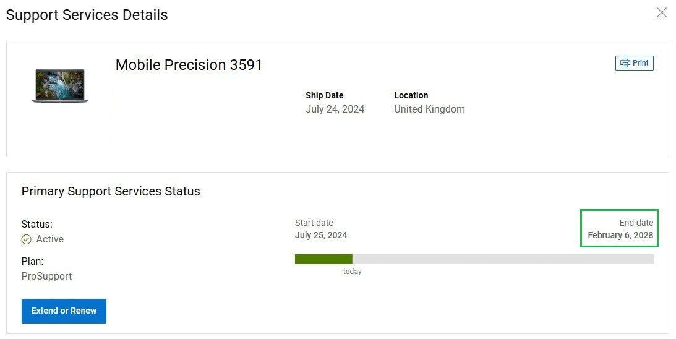
Task: Close the Support Services Details dialog
Action: point(662,12)
